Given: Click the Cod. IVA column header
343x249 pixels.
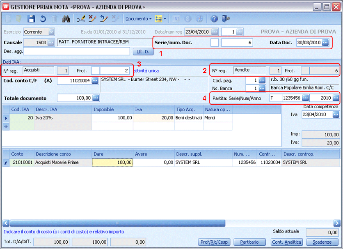Looking at the screenshot, I should click(x=22, y=110).
